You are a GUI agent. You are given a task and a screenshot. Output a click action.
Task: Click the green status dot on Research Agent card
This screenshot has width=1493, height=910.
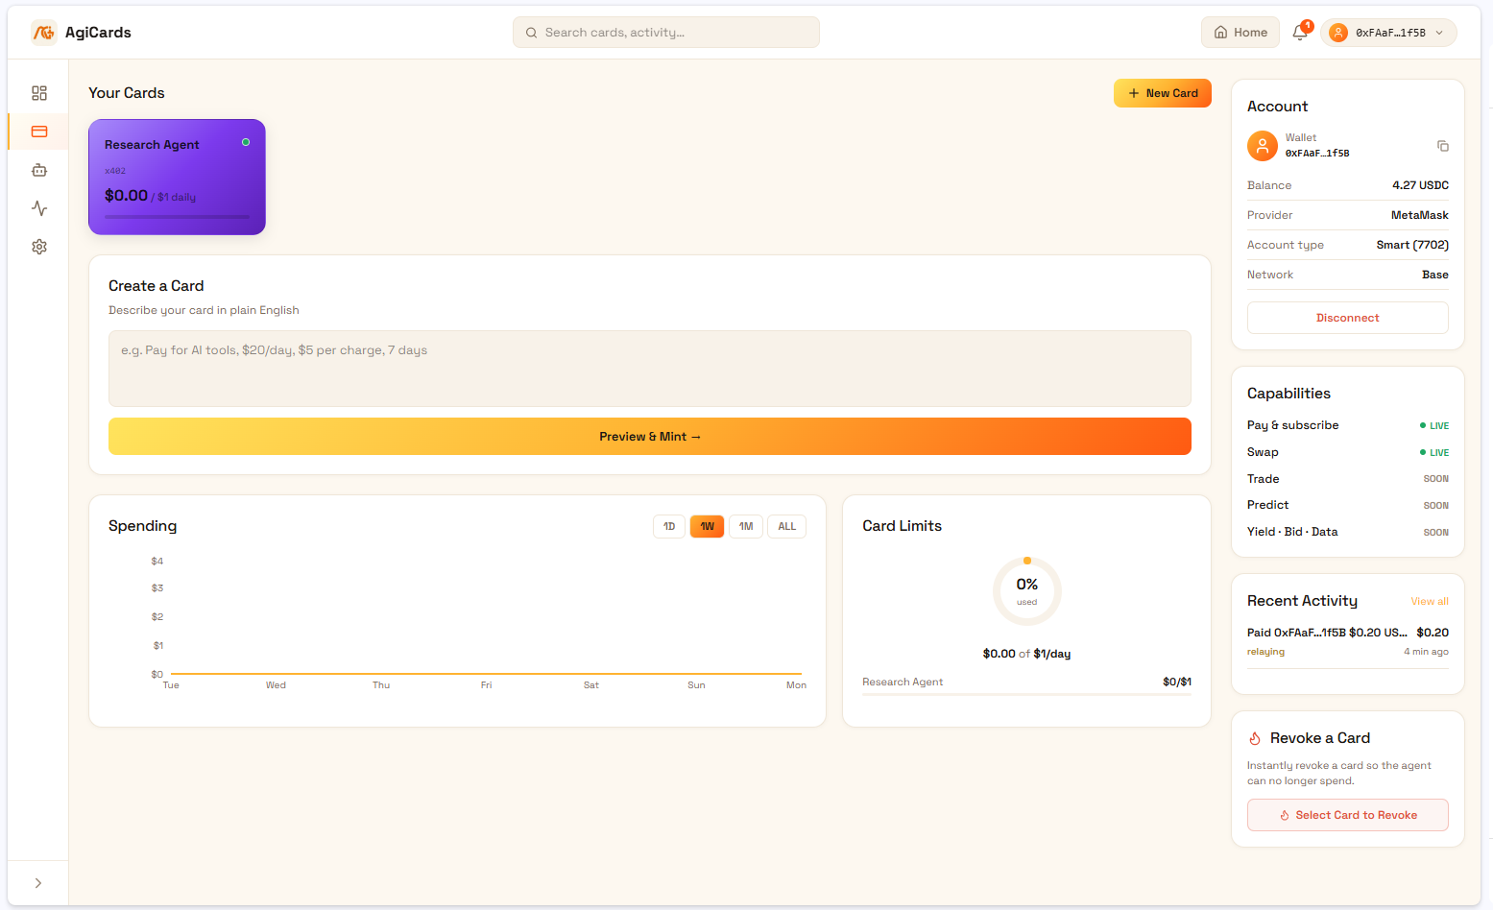click(x=246, y=142)
